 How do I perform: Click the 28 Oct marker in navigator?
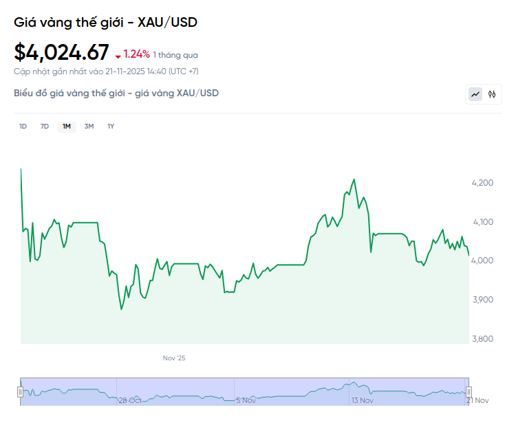pos(130,400)
